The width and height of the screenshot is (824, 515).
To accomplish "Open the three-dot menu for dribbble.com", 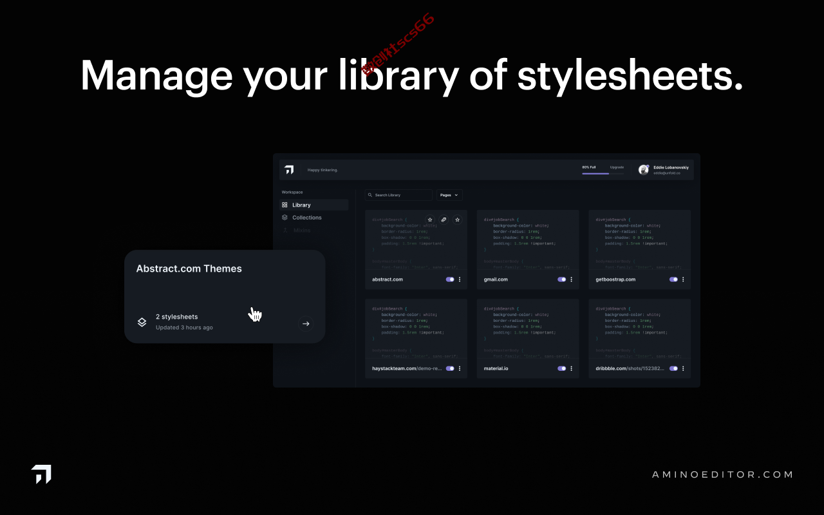I will [x=683, y=368].
